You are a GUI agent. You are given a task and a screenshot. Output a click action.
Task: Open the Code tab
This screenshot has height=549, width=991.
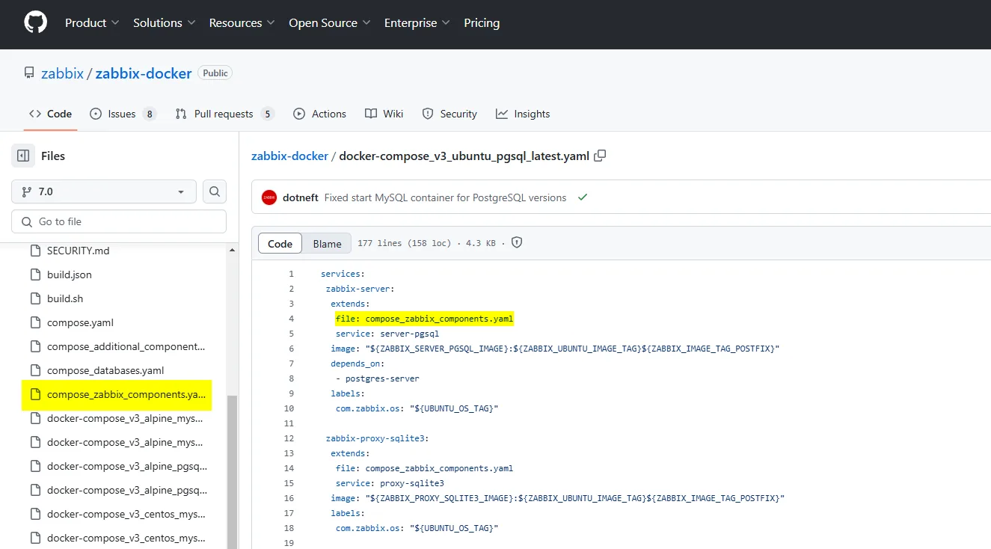(x=51, y=114)
